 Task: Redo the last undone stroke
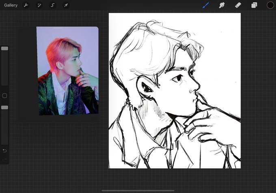pos(5,160)
